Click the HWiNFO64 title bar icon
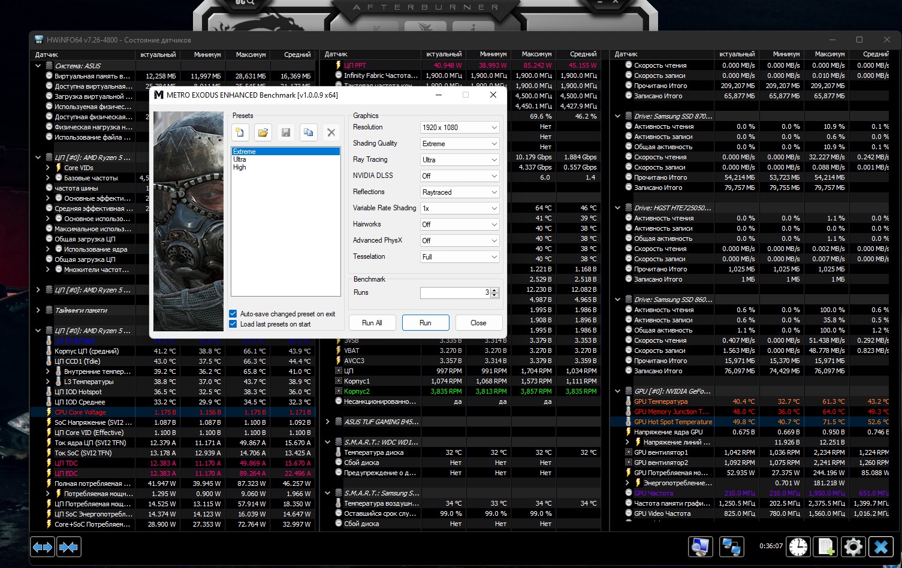The height and width of the screenshot is (568, 902). (39, 40)
